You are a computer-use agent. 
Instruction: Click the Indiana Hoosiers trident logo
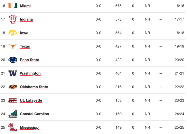[x=13, y=19]
